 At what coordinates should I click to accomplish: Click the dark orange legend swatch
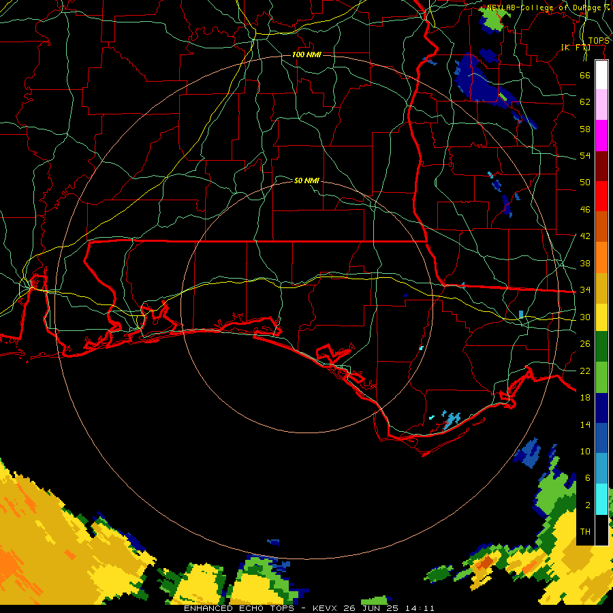pos(601,226)
